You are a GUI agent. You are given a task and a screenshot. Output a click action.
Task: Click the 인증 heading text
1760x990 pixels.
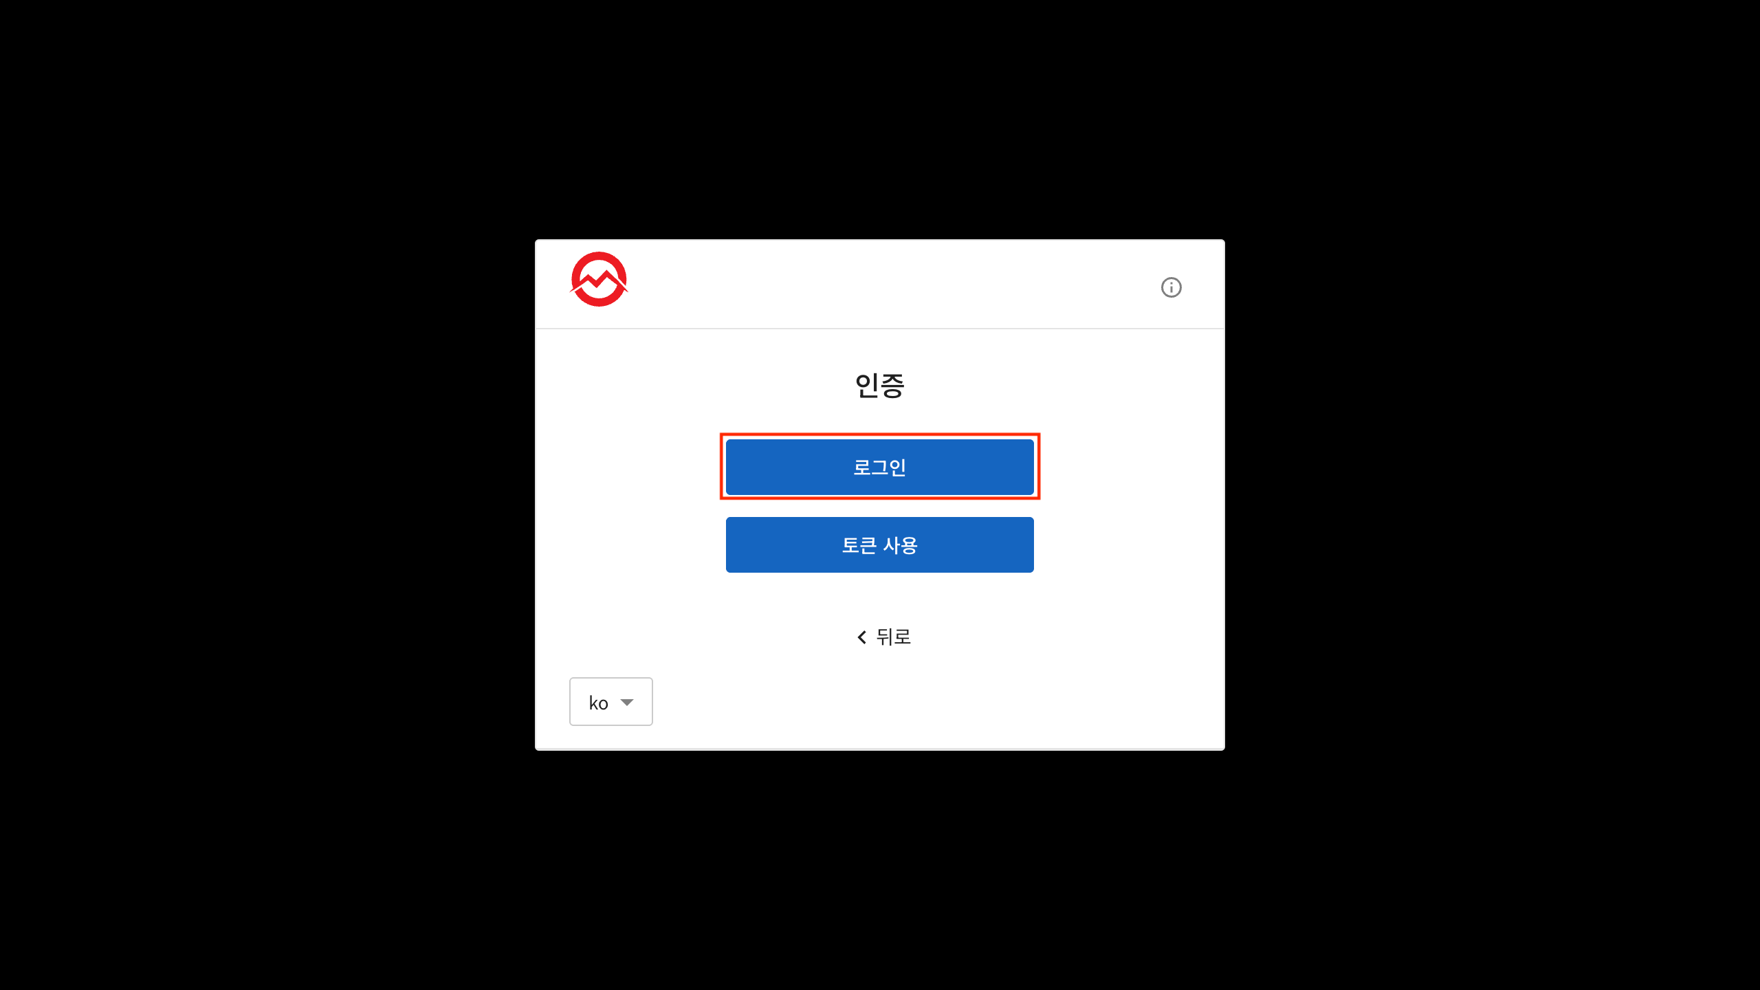tap(879, 385)
